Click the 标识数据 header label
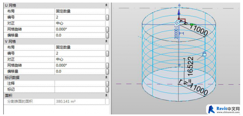The width and height of the screenshot is (243, 116). [x=12, y=78]
